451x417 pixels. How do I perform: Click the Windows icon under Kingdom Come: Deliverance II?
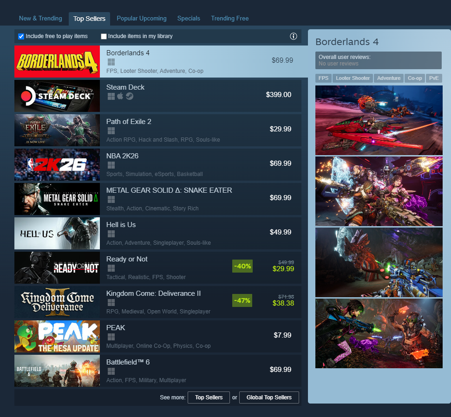coord(111,303)
